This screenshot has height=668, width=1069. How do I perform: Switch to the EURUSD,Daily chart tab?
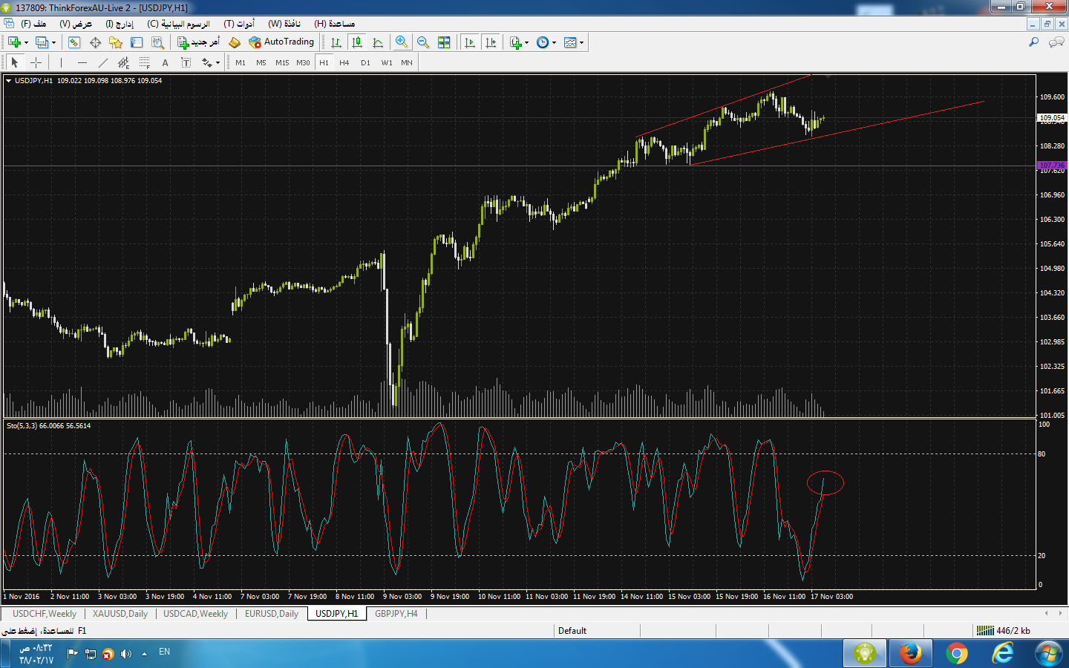(272, 614)
